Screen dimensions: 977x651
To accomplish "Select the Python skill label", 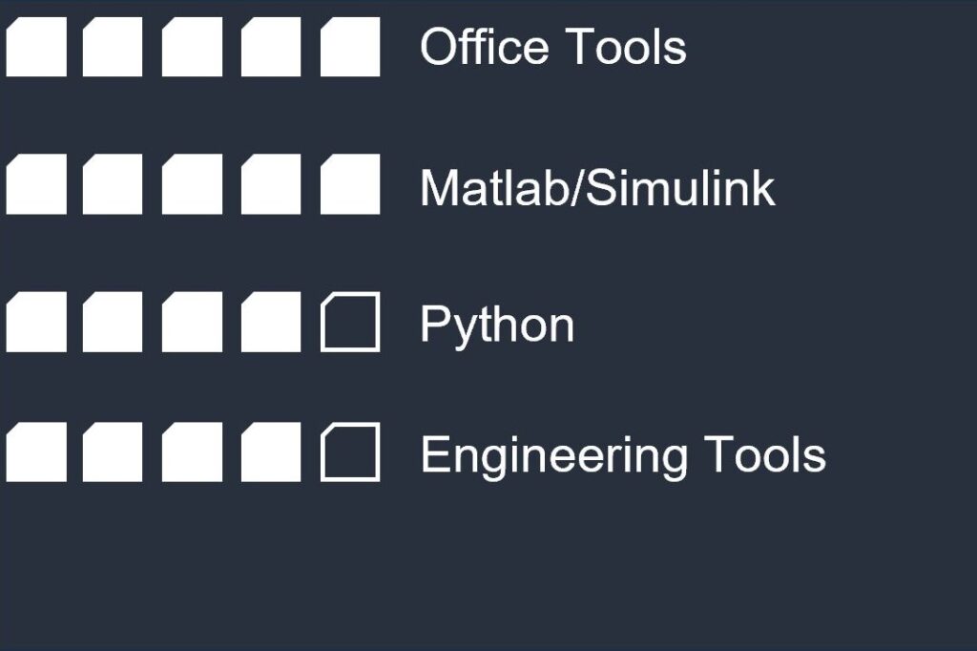I will [497, 325].
